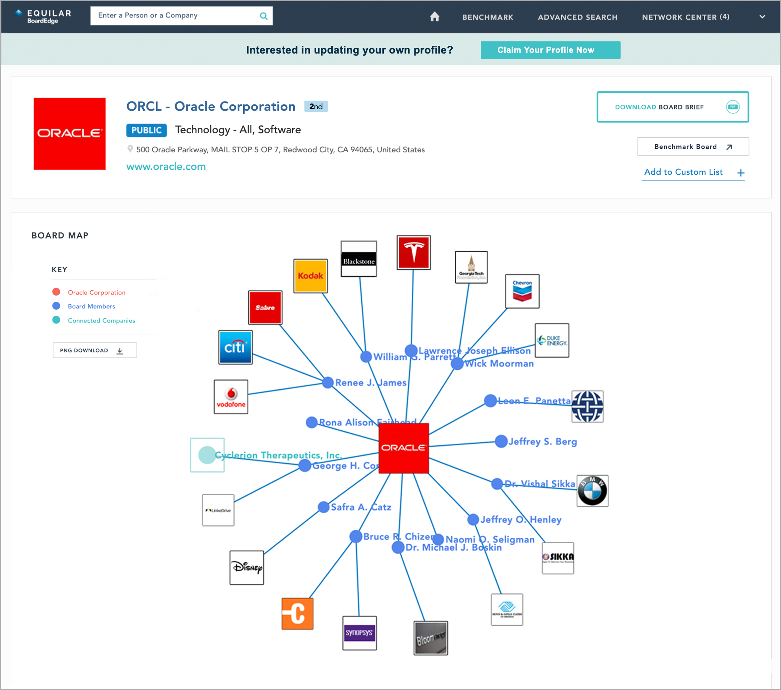Click Claim Your Profile Now button
The height and width of the screenshot is (690, 781).
click(x=550, y=50)
